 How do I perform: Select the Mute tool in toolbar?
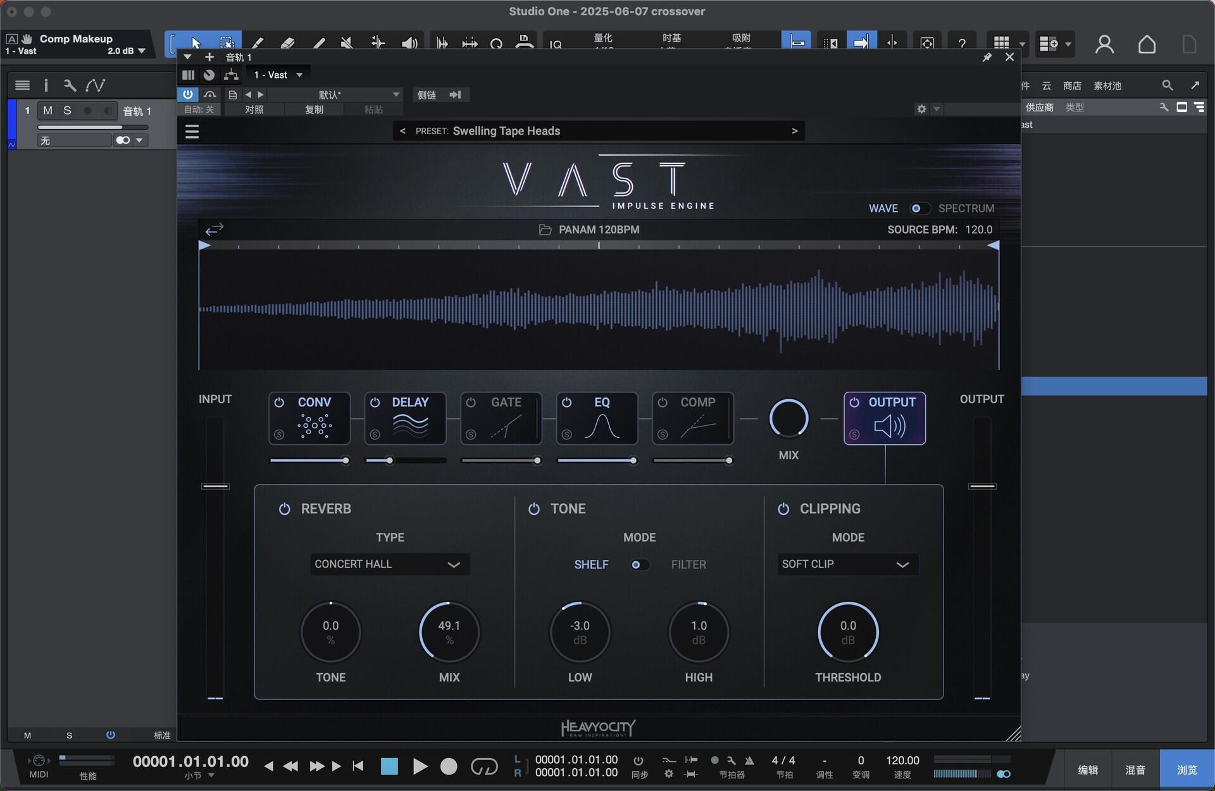(347, 43)
